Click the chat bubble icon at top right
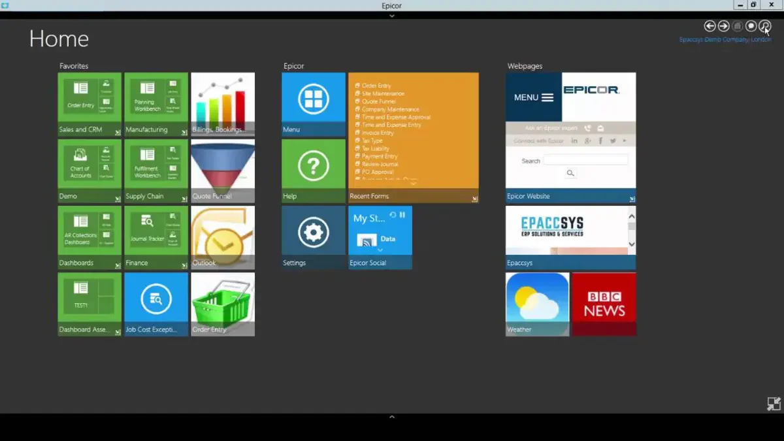784x441 pixels. point(751,26)
